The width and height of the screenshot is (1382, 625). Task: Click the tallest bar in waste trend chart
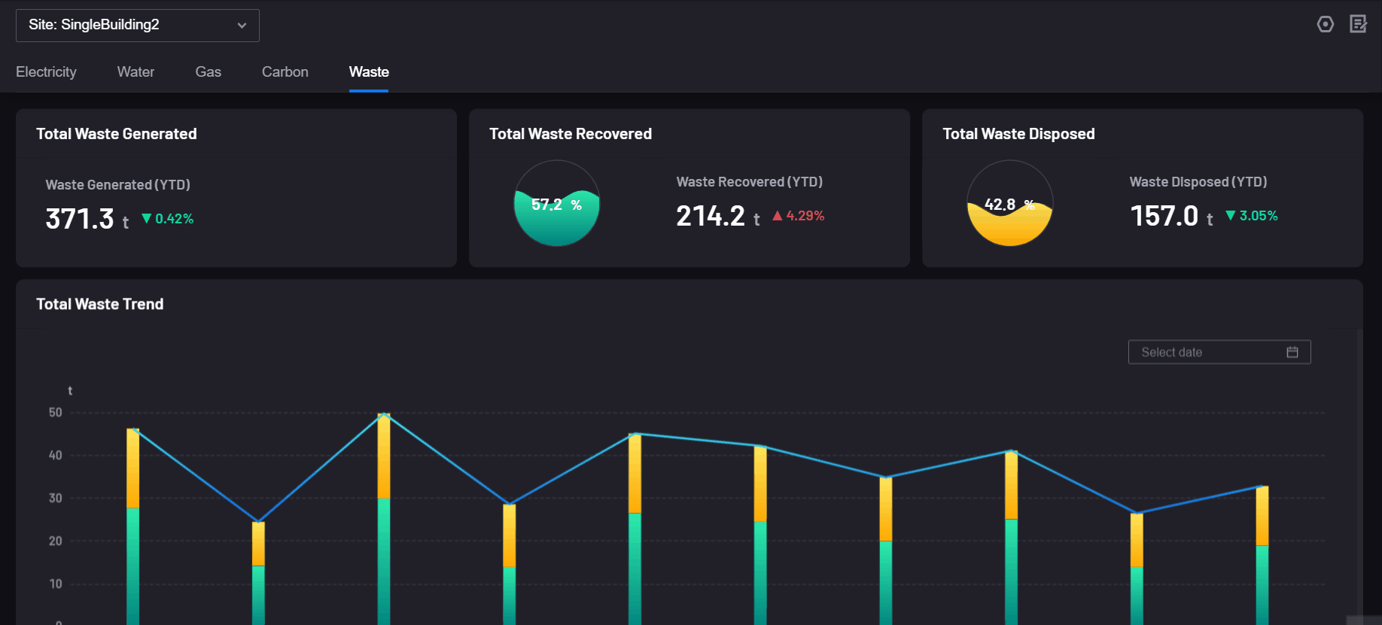(x=384, y=519)
